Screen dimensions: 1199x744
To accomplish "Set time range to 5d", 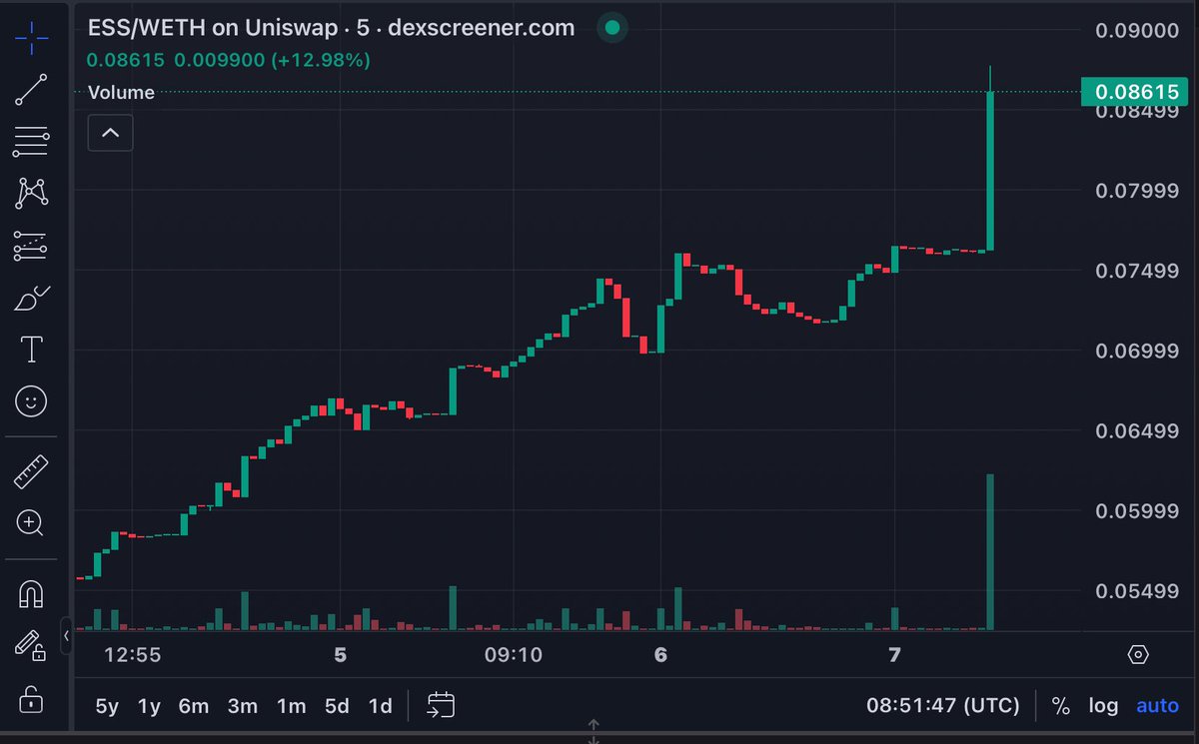I will coord(337,706).
